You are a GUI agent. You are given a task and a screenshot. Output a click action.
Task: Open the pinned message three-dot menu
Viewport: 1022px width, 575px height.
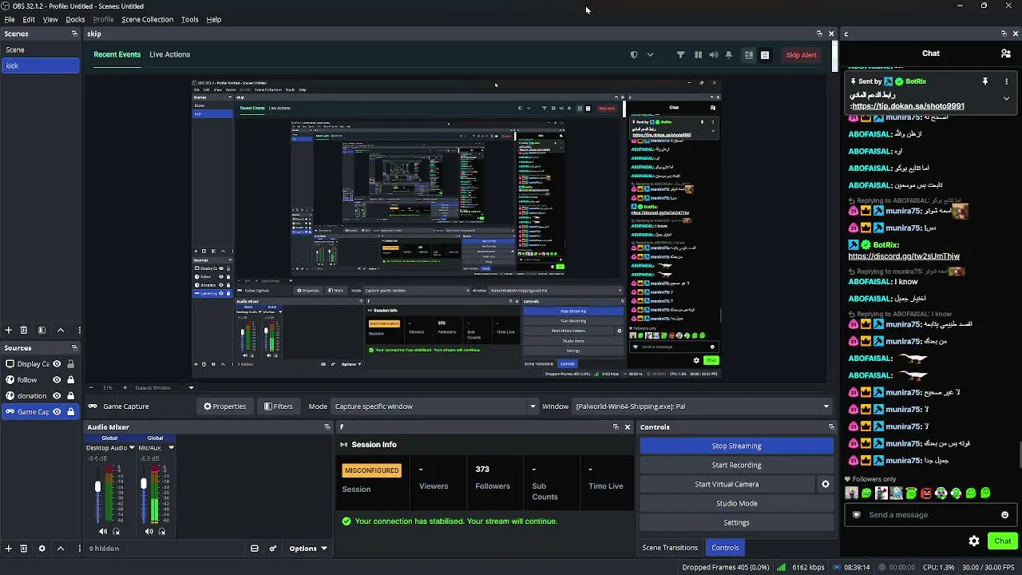coord(1006,81)
